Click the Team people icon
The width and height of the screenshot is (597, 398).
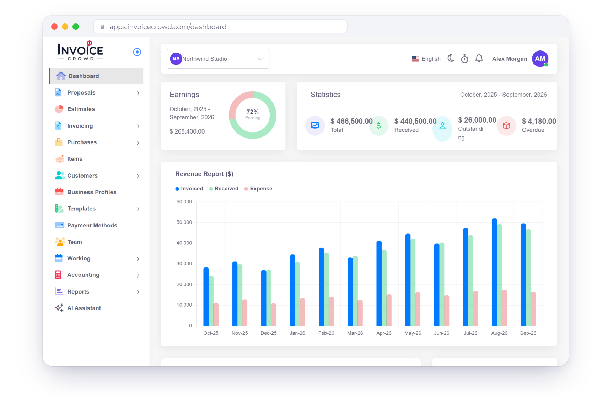60,242
